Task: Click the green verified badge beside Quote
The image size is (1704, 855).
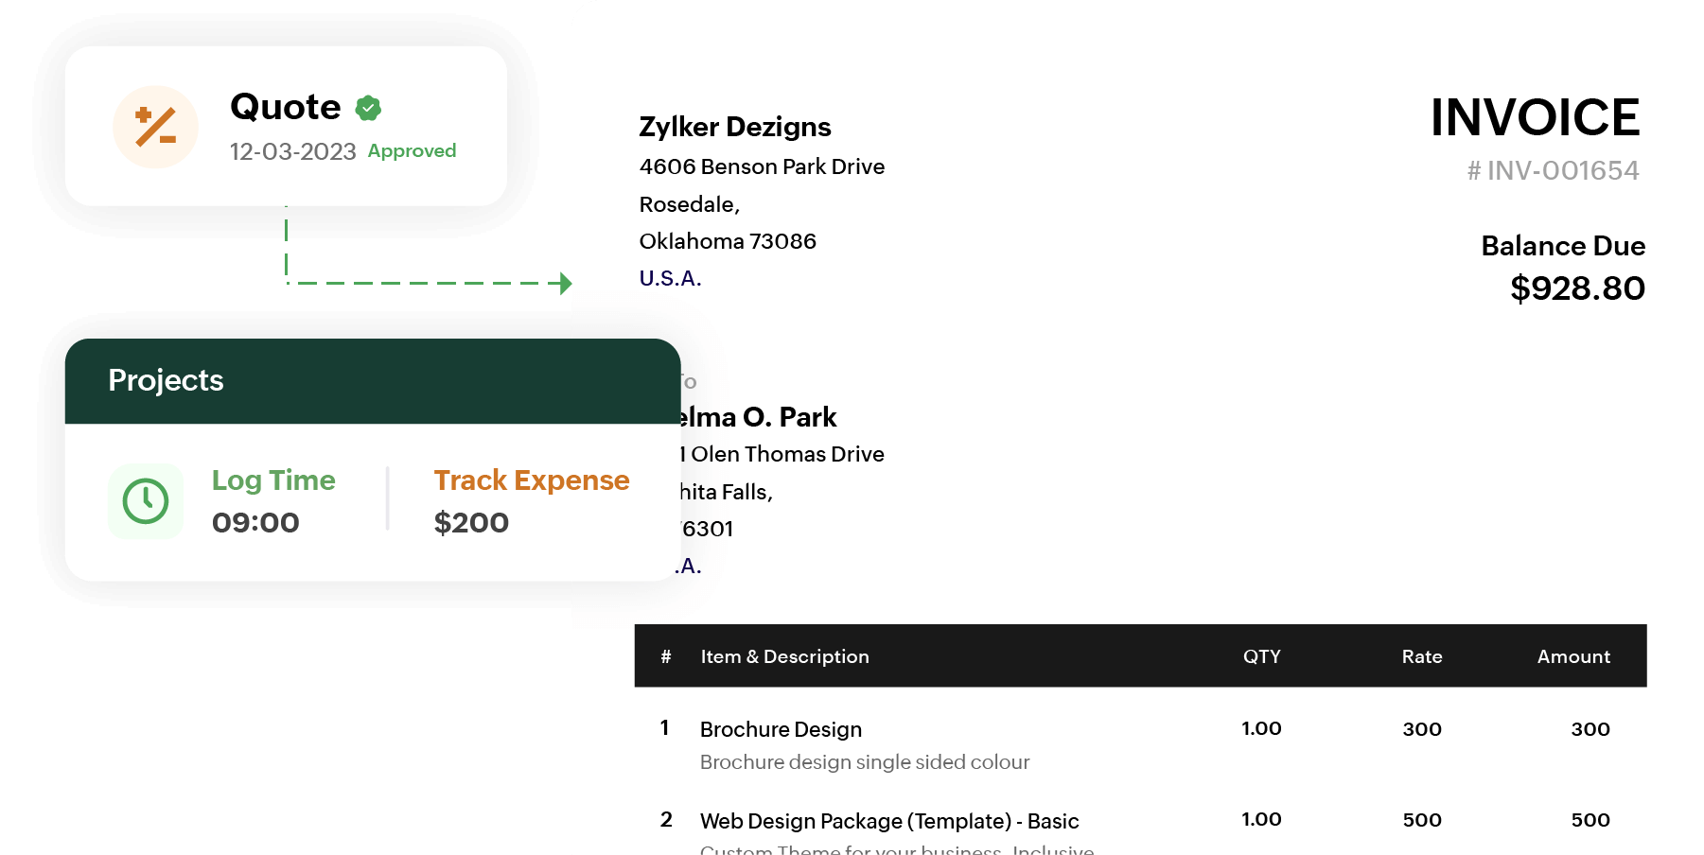Action: coord(368,109)
